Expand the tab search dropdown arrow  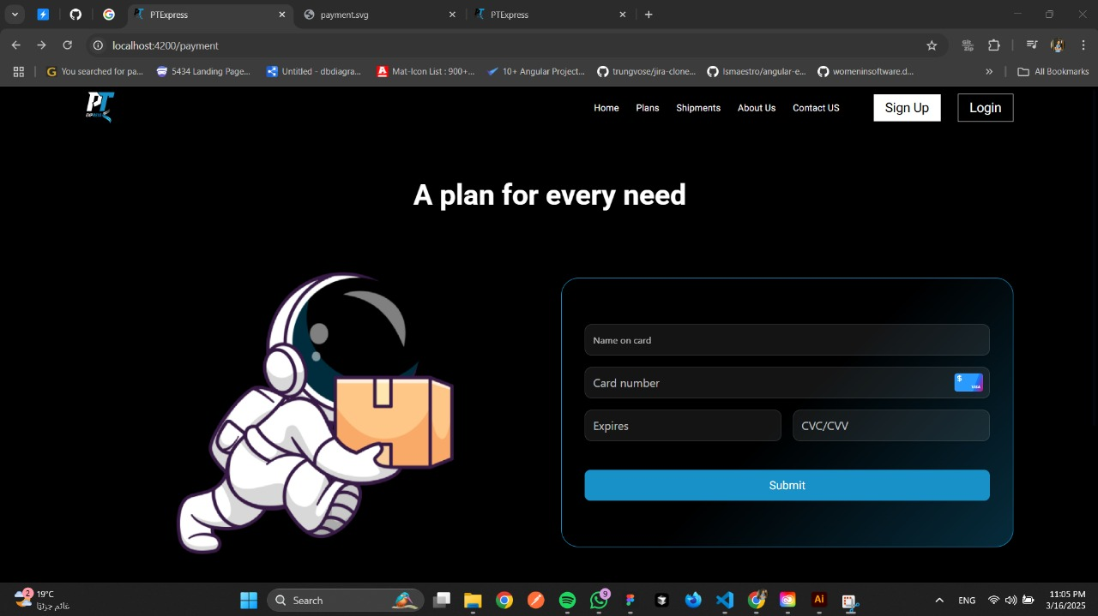tap(15, 15)
